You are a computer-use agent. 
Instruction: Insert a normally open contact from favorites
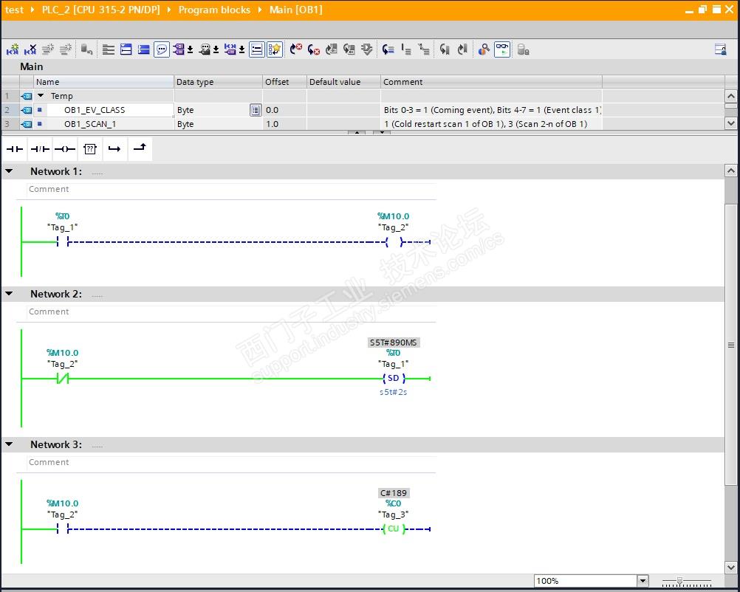coord(15,149)
